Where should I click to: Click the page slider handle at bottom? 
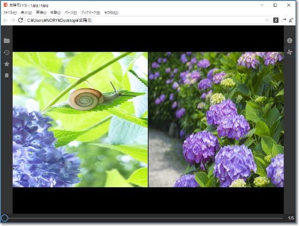[5, 218]
